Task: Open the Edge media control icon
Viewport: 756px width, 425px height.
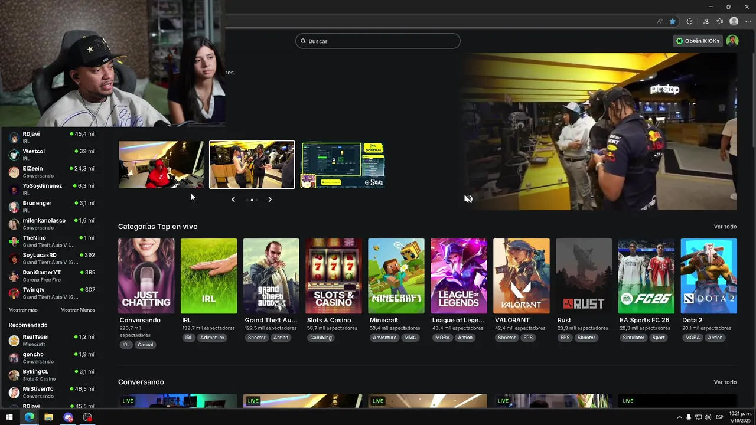Action: coord(705,21)
